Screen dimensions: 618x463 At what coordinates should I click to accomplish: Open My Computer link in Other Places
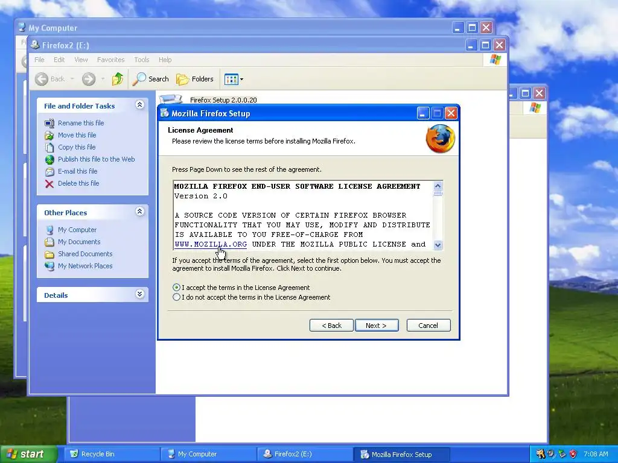coord(77,230)
